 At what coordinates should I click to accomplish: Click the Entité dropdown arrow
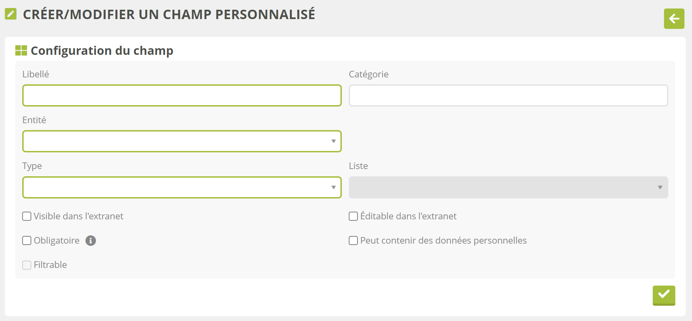pyautogui.click(x=333, y=141)
